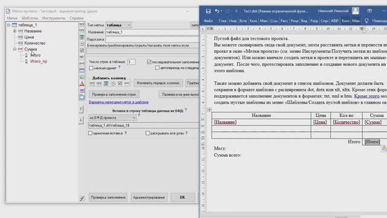Open the из БФД проекта dropdown

click(134, 118)
